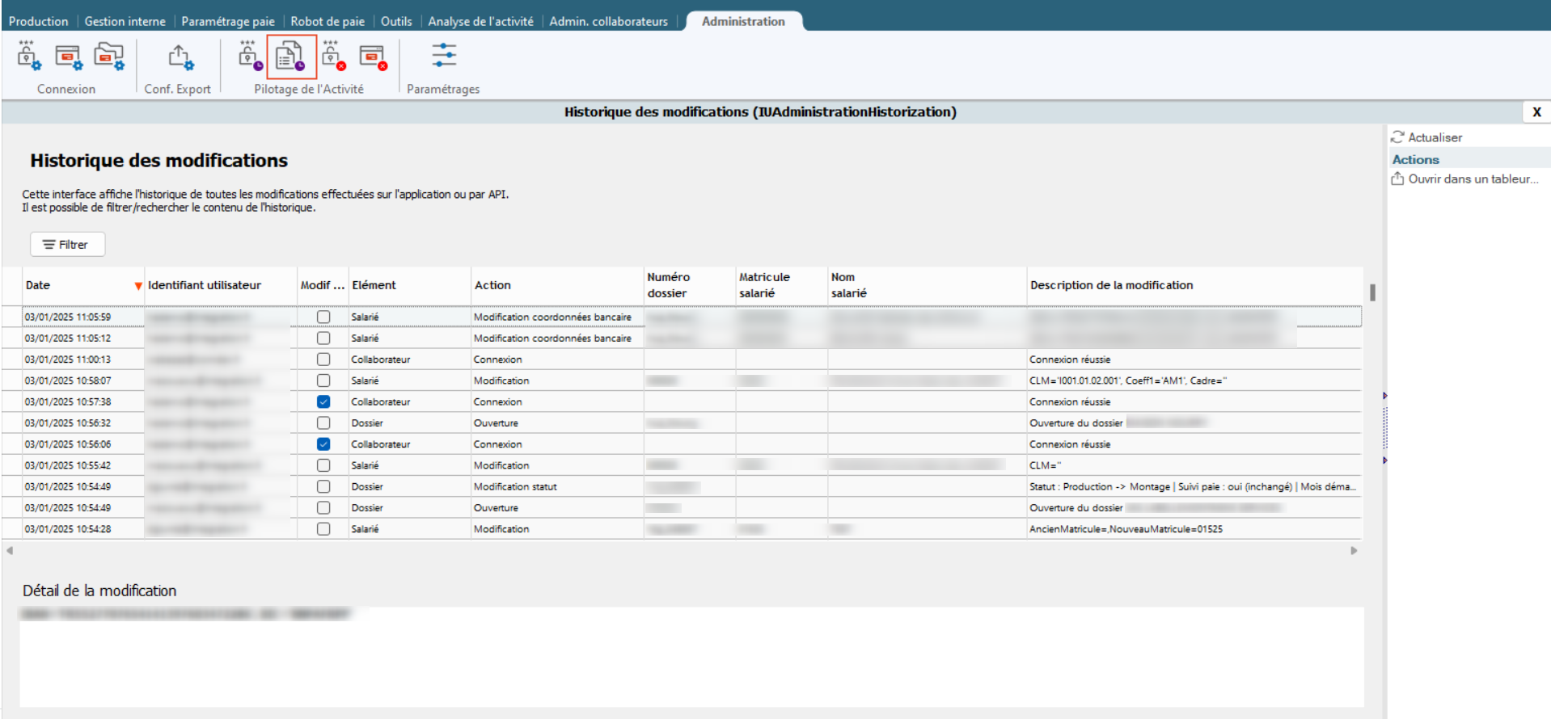Click the Détail de la modification text area
Image resolution: width=1551 pixels, height=719 pixels.
pyautogui.click(x=691, y=658)
